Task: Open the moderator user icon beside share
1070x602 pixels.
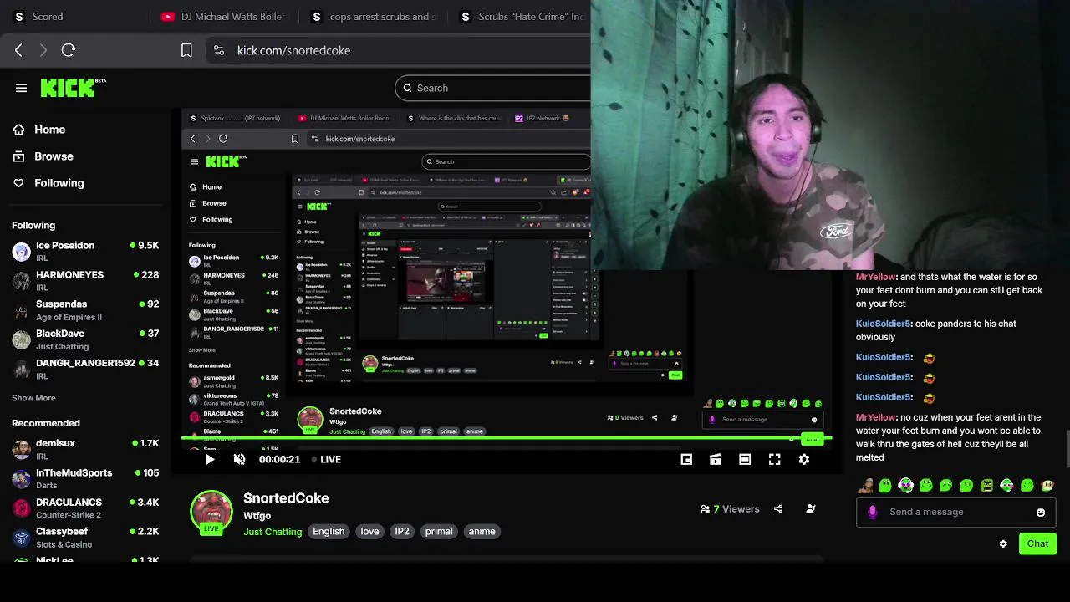Action: (x=810, y=508)
